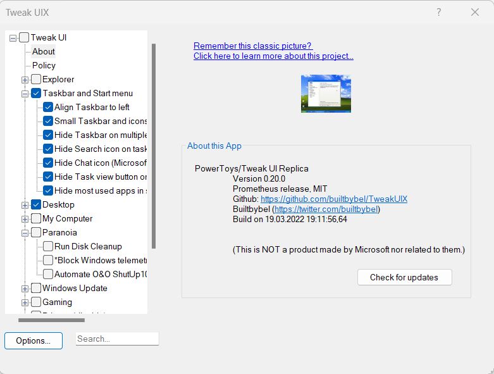Open 'Remember this classic picture?' link
The image size is (494, 374).
[x=253, y=46]
